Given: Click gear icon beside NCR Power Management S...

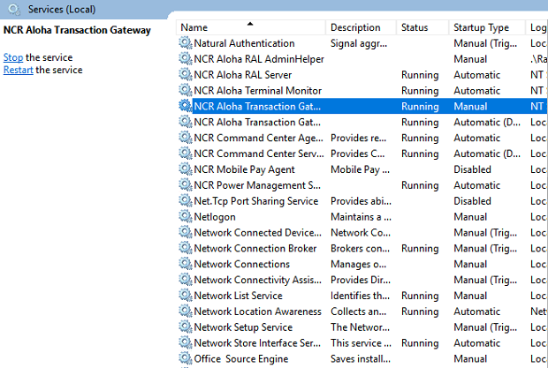Looking at the screenshot, I should pyautogui.click(x=186, y=185).
